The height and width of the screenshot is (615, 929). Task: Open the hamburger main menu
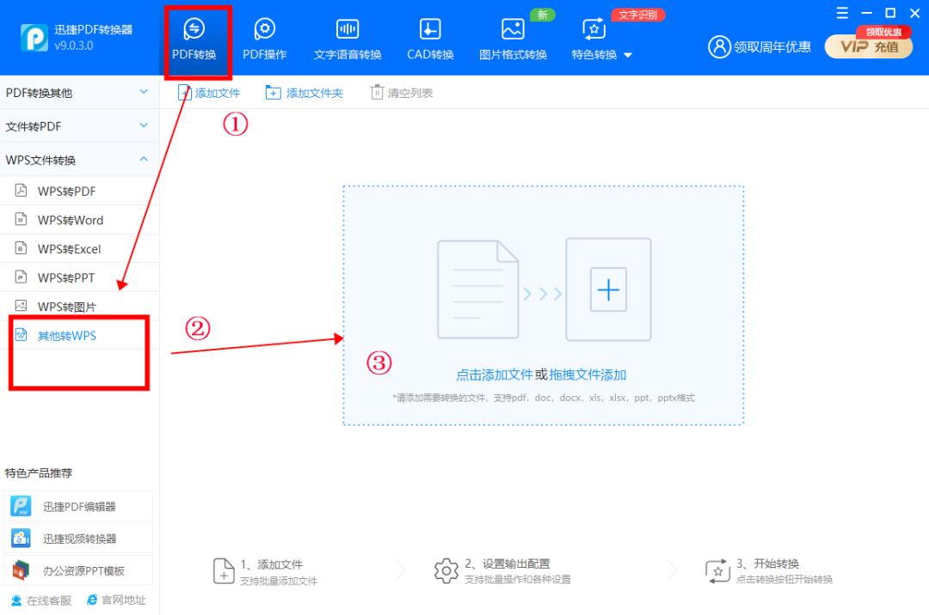[x=842, y=13]
